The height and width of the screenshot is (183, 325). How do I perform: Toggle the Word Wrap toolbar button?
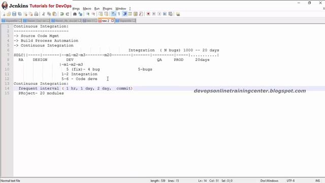[114, 14]
